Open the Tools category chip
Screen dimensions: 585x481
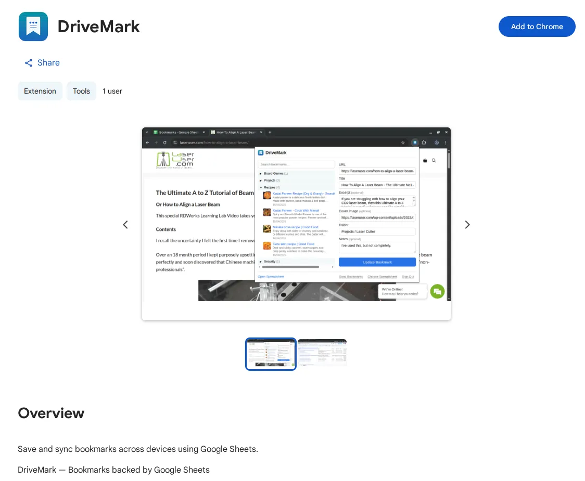(81, 91)
